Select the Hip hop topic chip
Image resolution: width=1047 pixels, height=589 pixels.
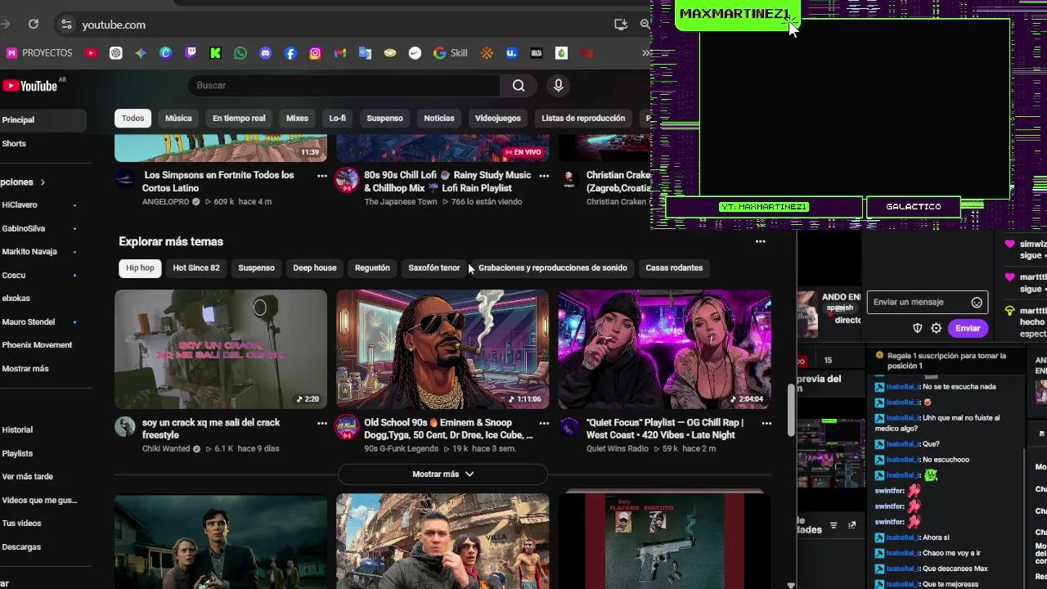(x=140, y=268)
